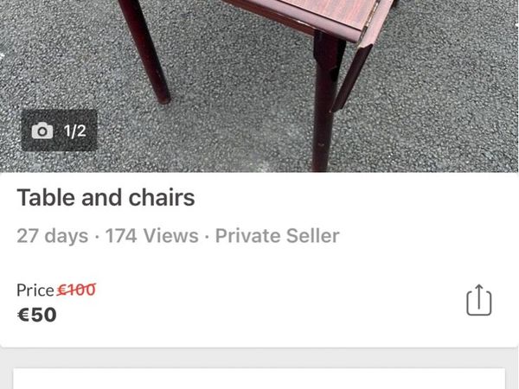The width and height of the screenshot is (519, 389).
Task: Select the 'Table and chairs' listing title
Action: pos(106,197)
